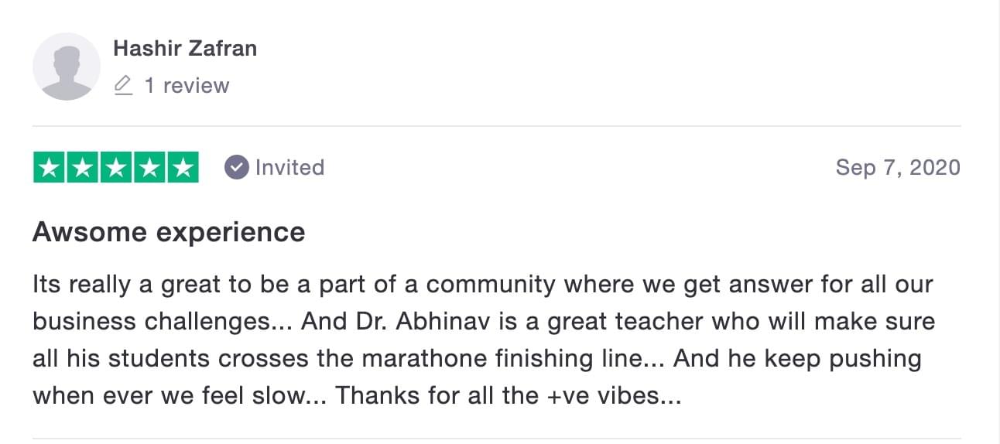
Task: Click the third green rating star
Action: [x=116, y=168]
